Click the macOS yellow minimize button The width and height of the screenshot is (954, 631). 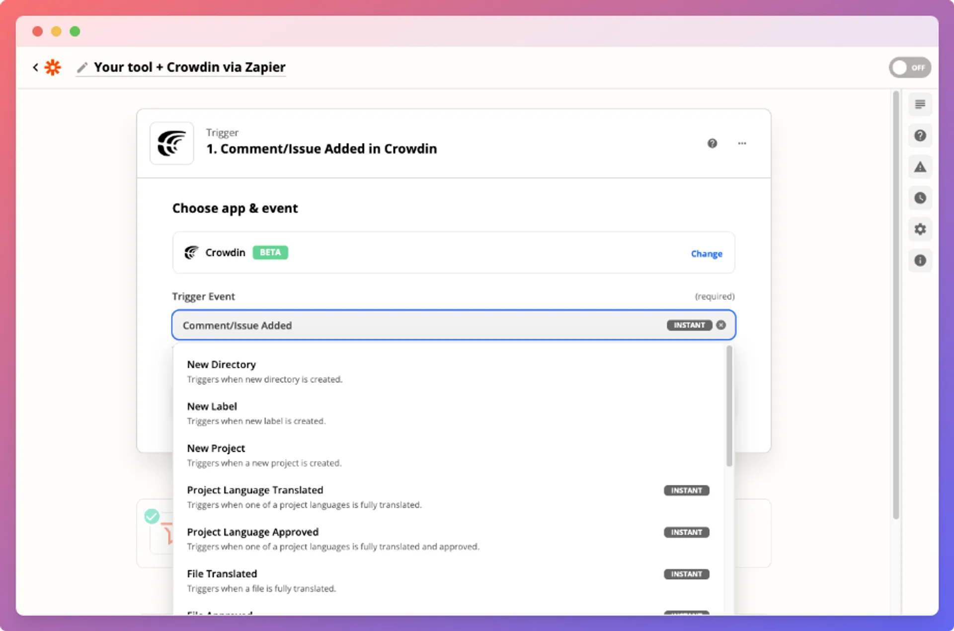point(56,31)
